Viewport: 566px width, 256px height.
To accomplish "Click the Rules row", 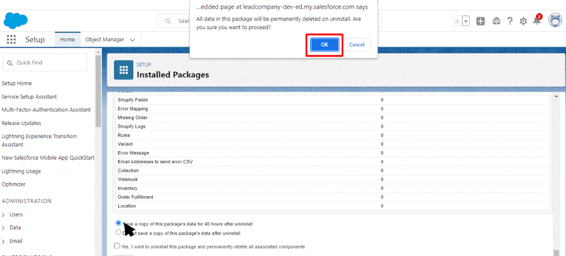I will click(x=332, y=135).
